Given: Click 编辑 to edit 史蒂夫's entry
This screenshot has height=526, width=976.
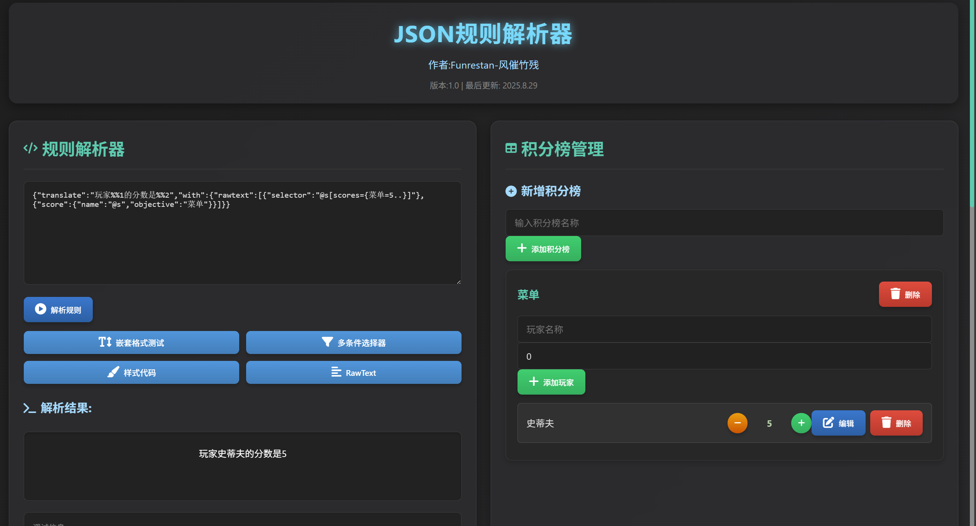Looking at the screenshot, I should click(x=838, y=423).
